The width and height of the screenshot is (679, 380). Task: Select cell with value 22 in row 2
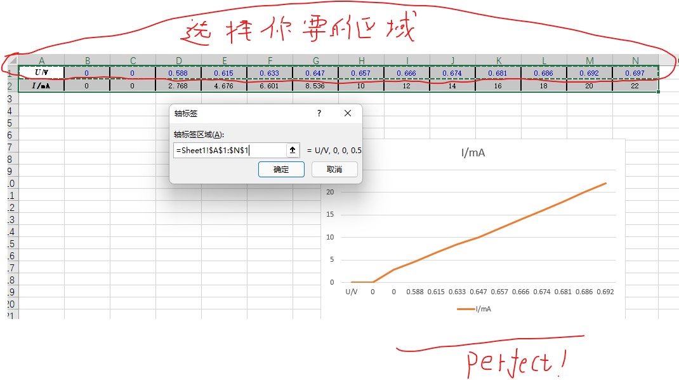(x=635, y=86)
